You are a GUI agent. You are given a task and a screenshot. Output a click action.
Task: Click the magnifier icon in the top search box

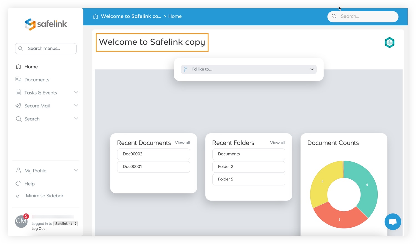[x=334, y=16]
